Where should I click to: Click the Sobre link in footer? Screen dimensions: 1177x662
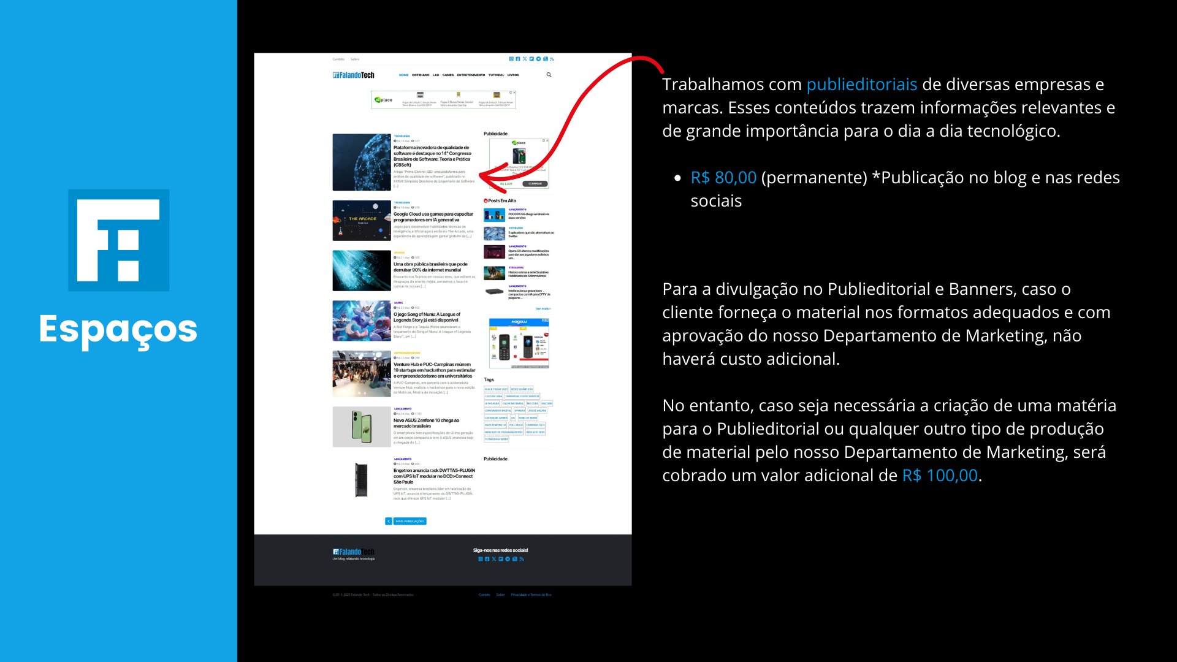[x=500, y=595]
